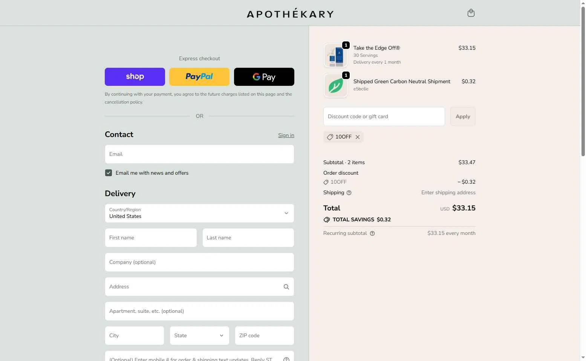Focus the Apartment, suite, etc. field
The image size is (586, 361).
pos(199,311)
